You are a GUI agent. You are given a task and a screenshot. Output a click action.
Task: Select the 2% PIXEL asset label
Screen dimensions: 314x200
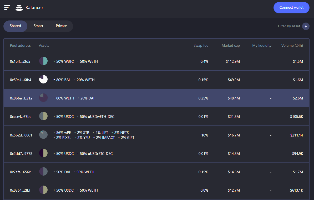(x=64, y=138)
